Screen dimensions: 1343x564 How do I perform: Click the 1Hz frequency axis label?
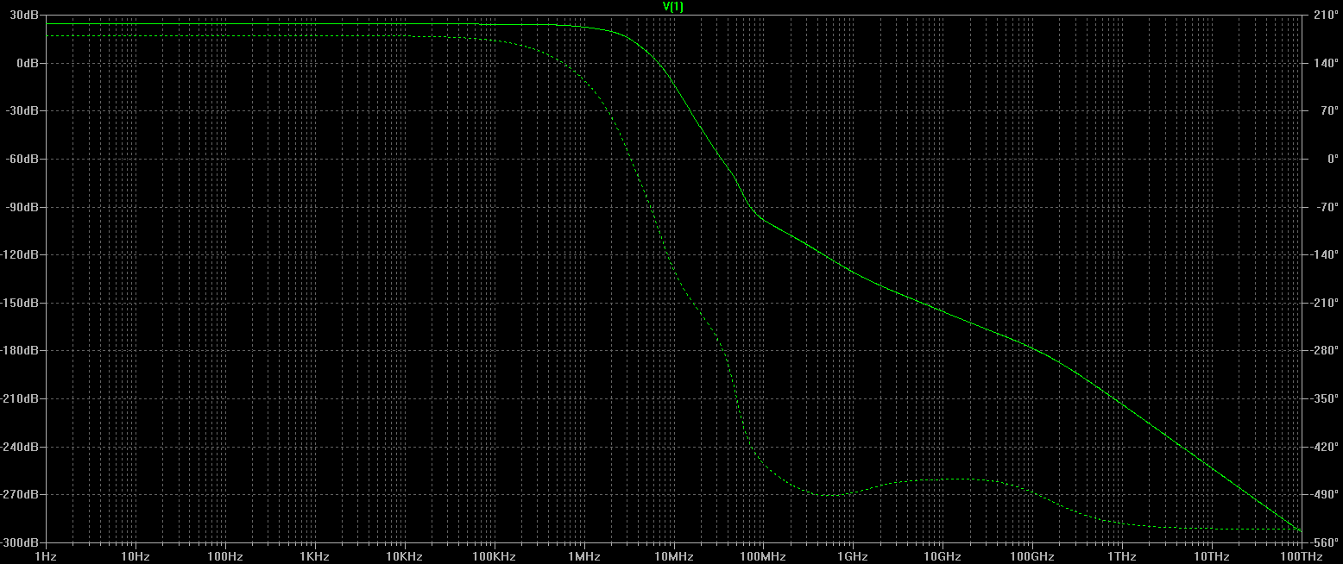(x=45, y=557)
